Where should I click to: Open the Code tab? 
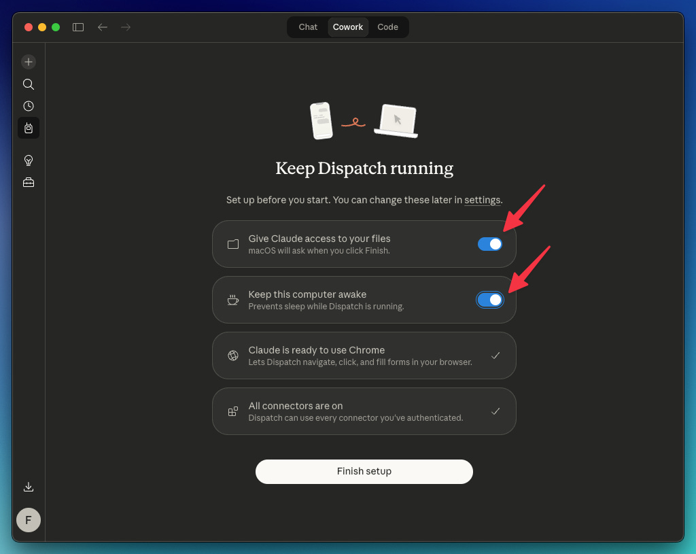click(387, 27)
